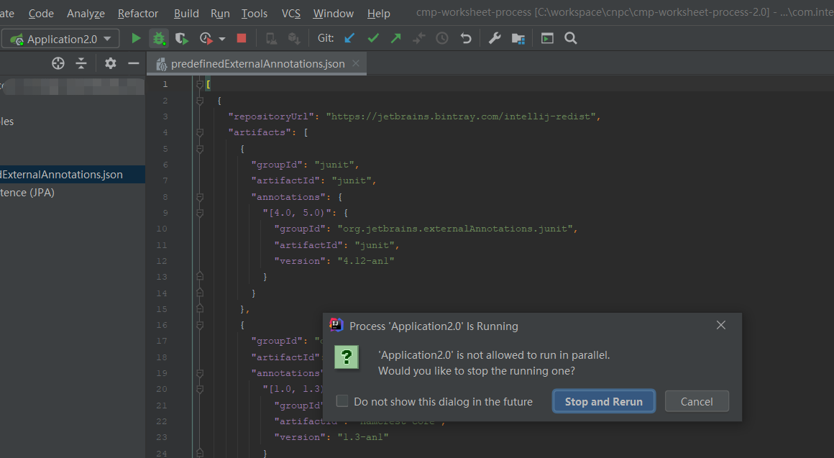
Task: Click the "4.12-an1" version value
Action: [366, 261]
